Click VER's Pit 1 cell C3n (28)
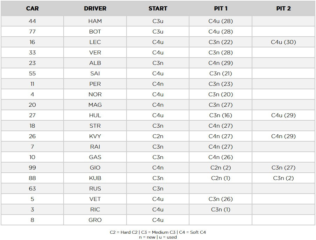316x240 pixels. click(221, 53)
